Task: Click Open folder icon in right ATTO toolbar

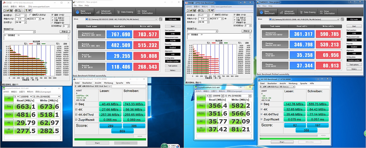Action: pos(191,10)
